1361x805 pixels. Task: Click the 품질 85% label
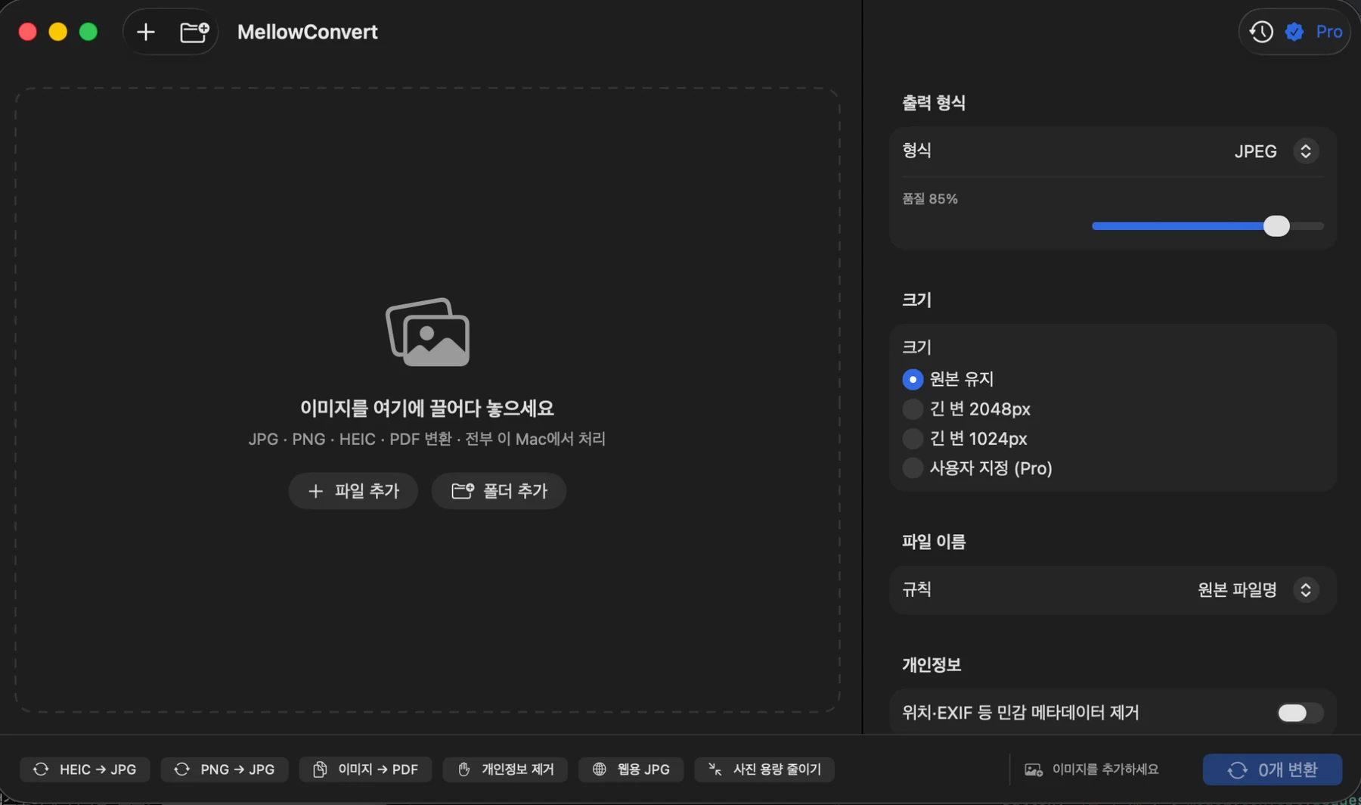pos(930,199)
